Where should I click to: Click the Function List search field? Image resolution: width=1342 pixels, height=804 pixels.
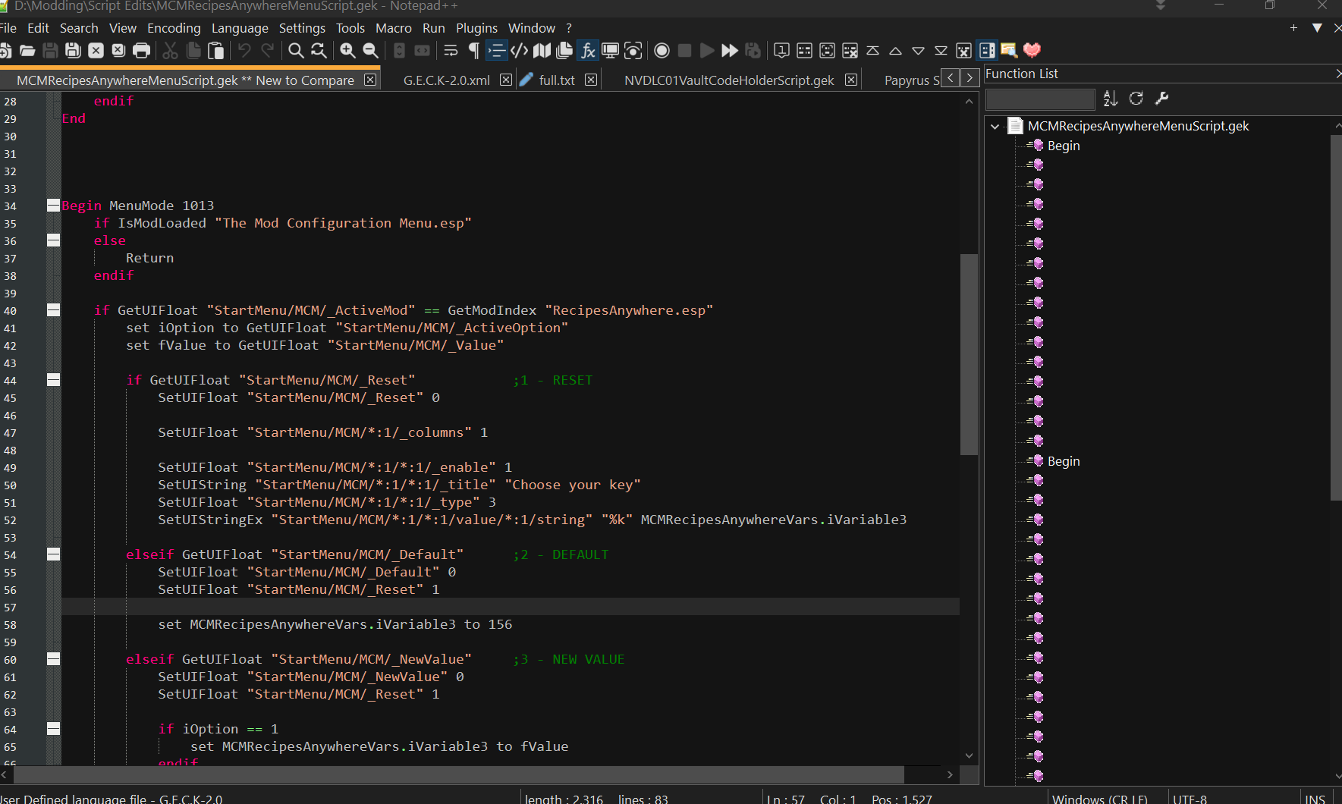[x=1040, y=99]
